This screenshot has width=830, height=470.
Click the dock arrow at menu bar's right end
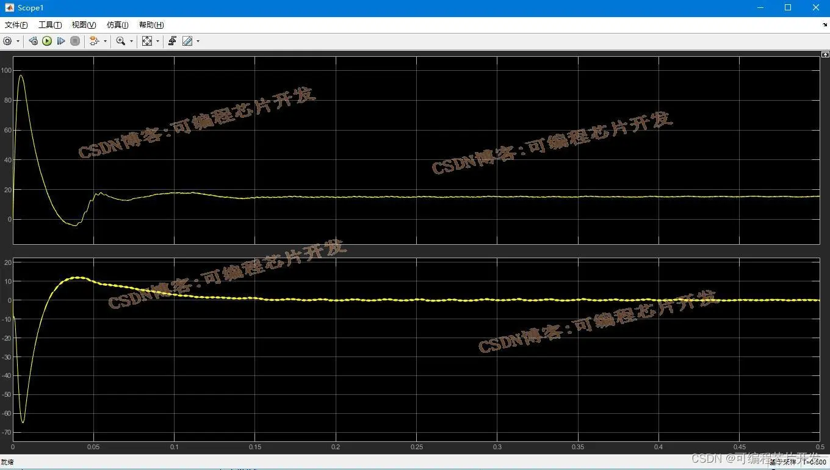point(825,25)
